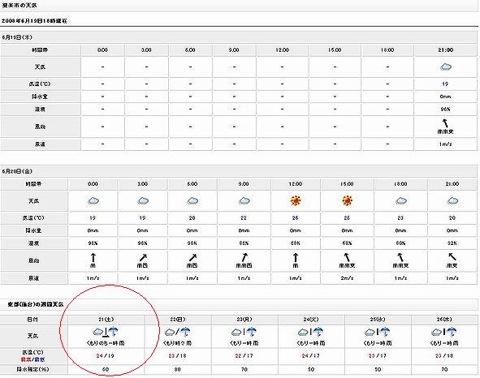Click the 24(火) date header in weekly forecast

311,320
